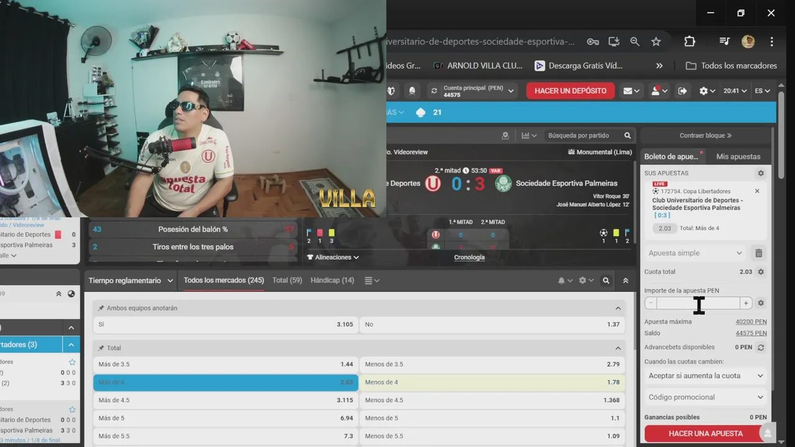Open gear settings next to Cuota total
This screenshot has height=447, width=795.
tap(760, 272)
